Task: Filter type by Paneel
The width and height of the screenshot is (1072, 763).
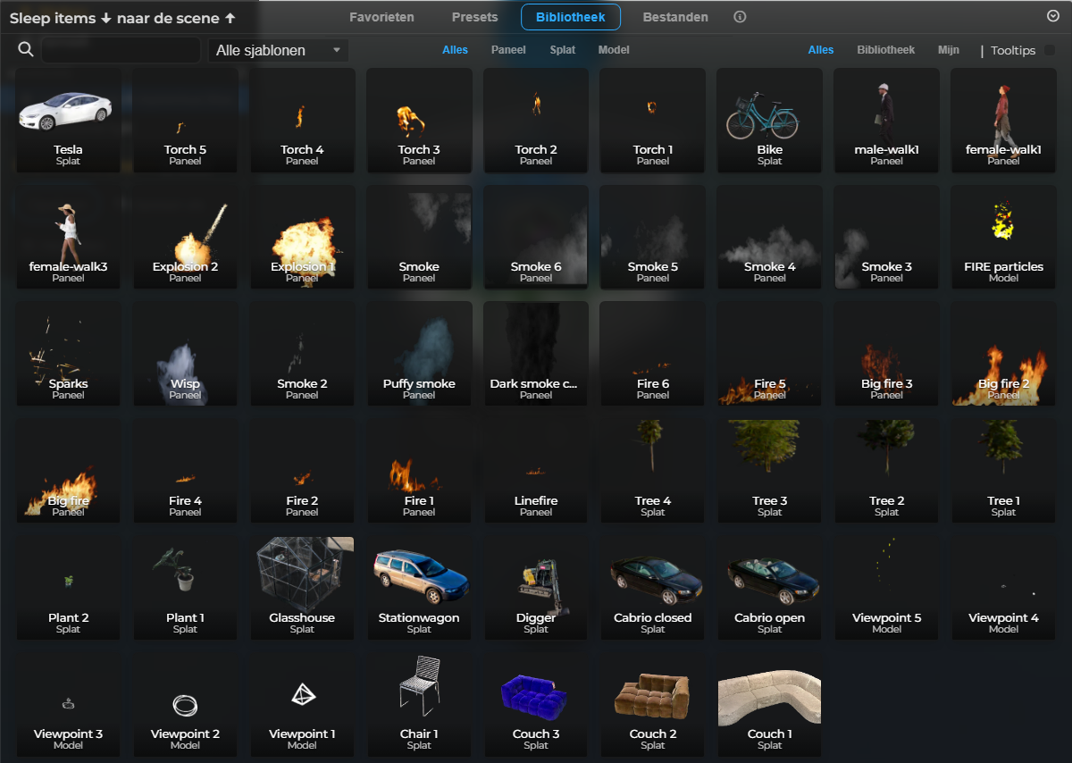Action: [508, 50]
